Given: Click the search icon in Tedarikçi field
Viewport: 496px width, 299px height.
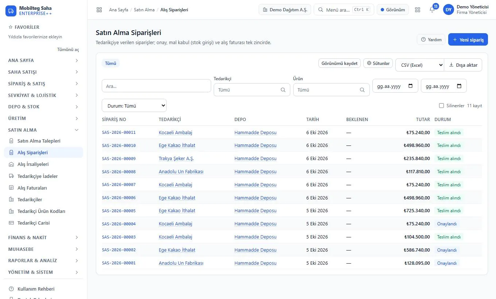Looking at the screenshot, I should (283, 90).
